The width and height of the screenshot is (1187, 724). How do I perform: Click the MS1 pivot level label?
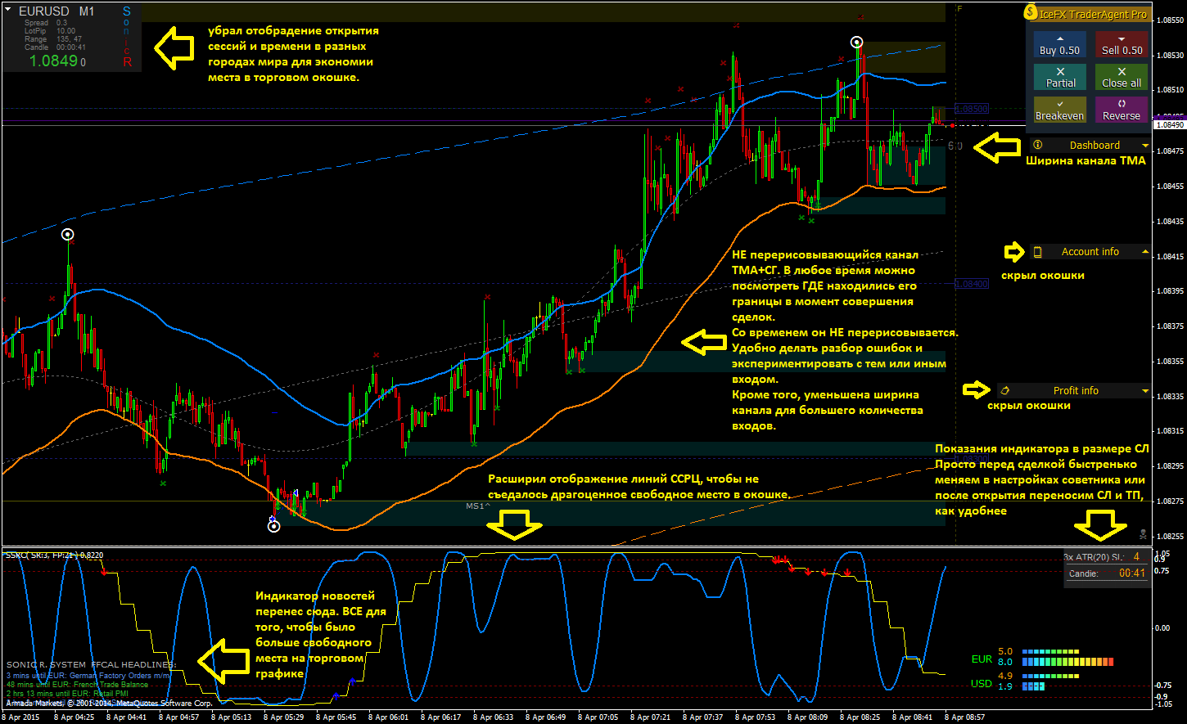tap(478, 506)
